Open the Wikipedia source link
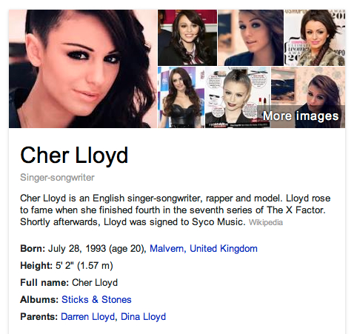The image size is (357, 334). pyautogui.click(x=266, y=222)
